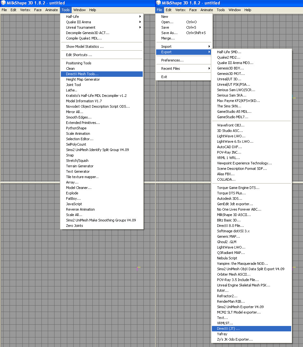Export with Sims2 UniMesh Exporter V4.09
Viewport: 303px width, 347px height.
tap(251, 307)
